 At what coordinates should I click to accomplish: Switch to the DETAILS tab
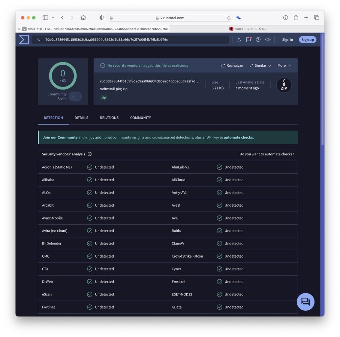(81, 118)
